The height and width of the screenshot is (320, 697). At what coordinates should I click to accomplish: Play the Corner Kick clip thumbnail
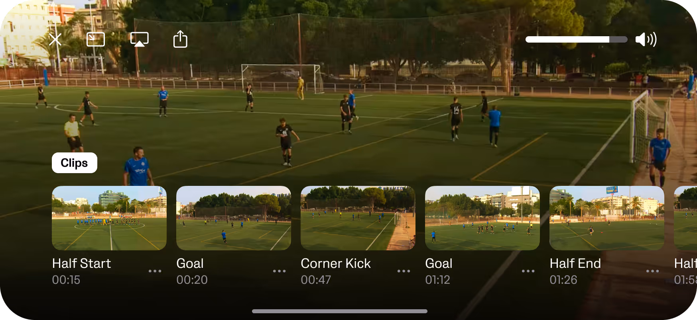pyautogui.click(x=358, y=218)
